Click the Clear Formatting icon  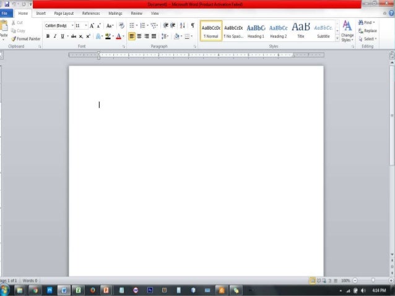122,26
